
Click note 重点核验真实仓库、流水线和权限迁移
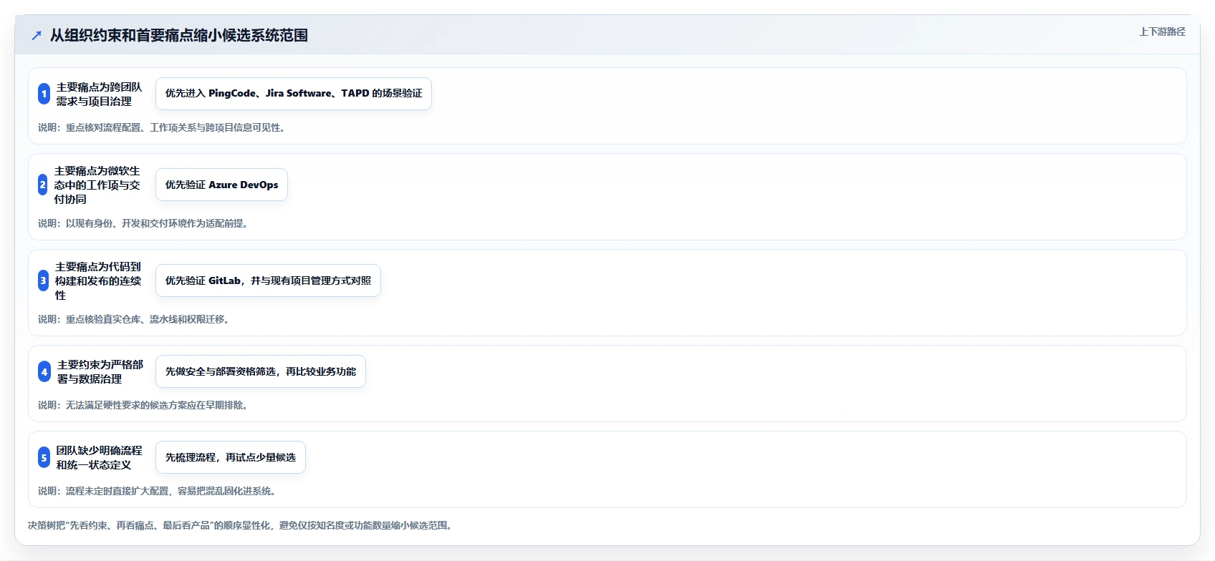[135, 319]
